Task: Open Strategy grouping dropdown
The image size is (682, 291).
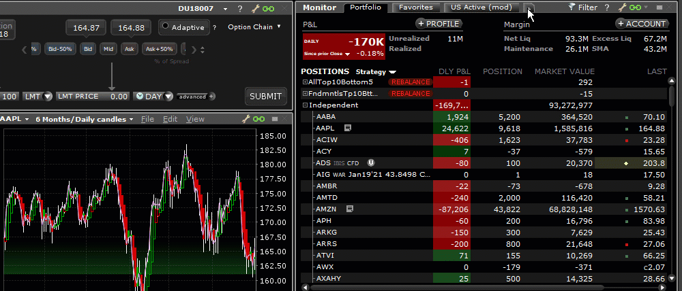Action: pyautogui.click(x=392, y=71)
